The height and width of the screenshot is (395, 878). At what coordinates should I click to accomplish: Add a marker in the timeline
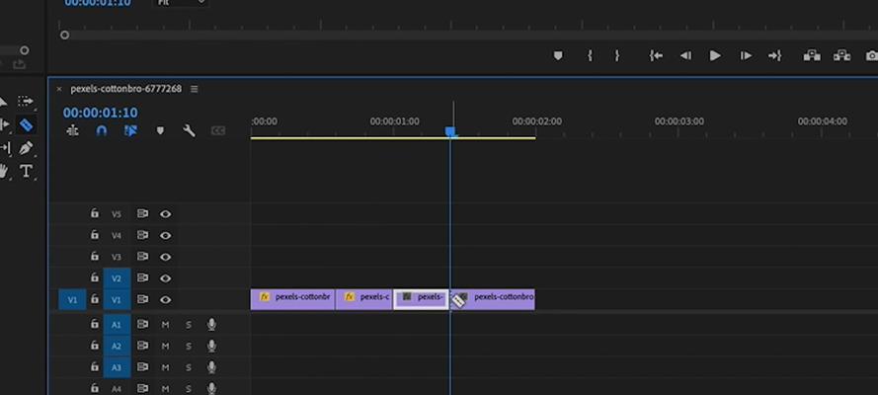tap(160, 131)
